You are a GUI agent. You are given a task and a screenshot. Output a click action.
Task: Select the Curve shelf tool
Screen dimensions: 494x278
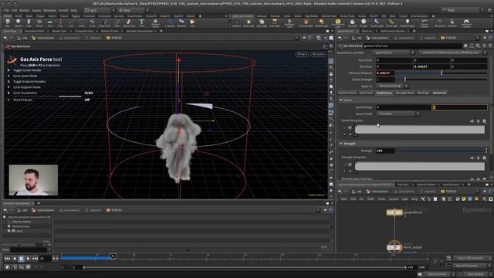point(92,22)
